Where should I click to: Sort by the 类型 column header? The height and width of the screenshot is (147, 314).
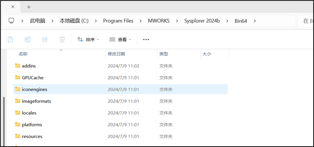164,54
